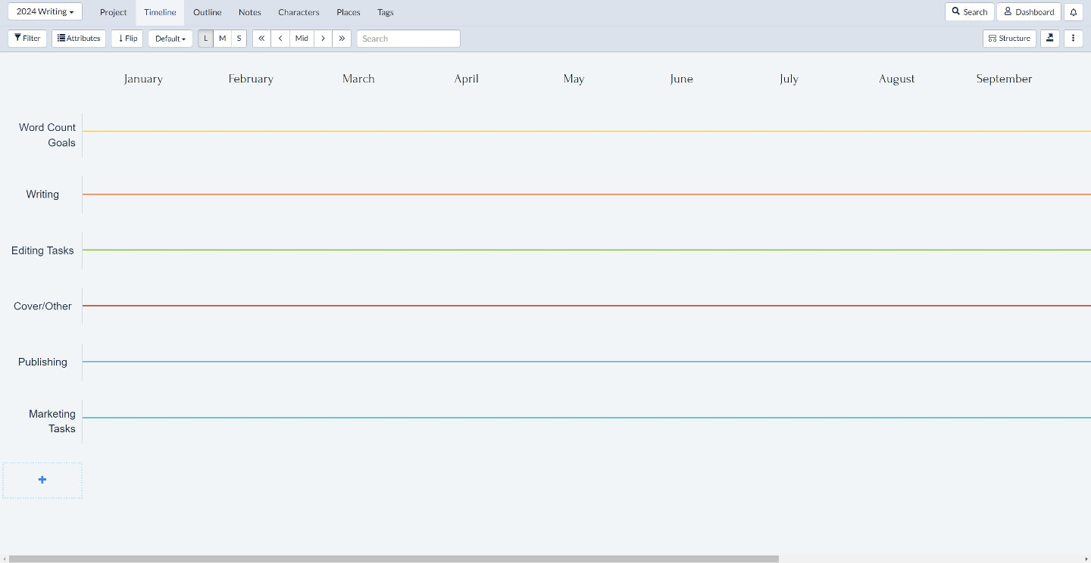
Task: Add a new plotline with plus
Action: click(x=42, y=480)
